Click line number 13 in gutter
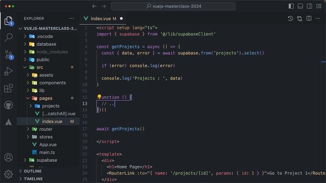The height and width of the screenshot is (183, 326). pos(85,104)
